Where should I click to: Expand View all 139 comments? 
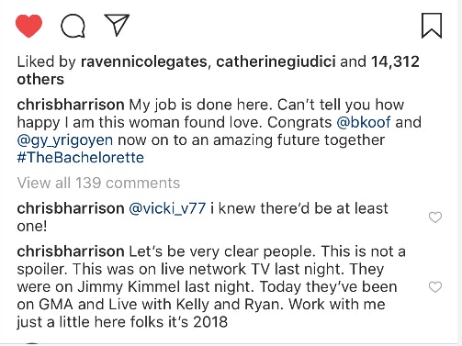click(98, 183)
